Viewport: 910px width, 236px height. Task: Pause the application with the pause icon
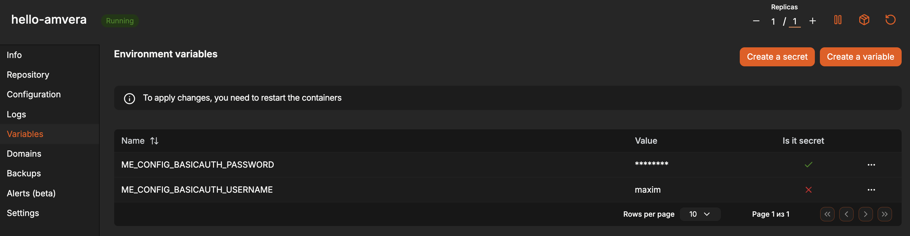(x=838, y=20)
